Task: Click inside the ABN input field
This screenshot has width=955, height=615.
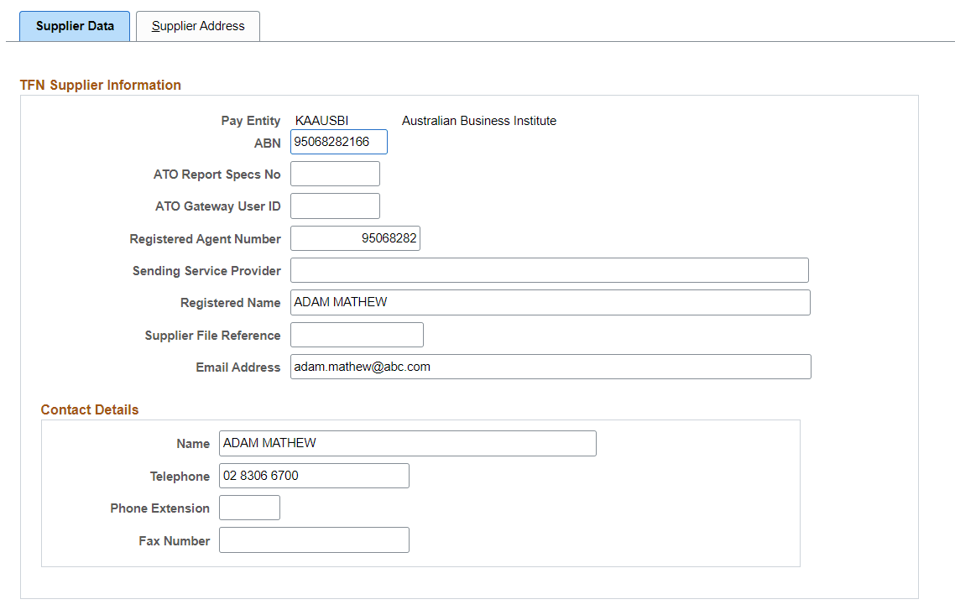Action: 338,142
